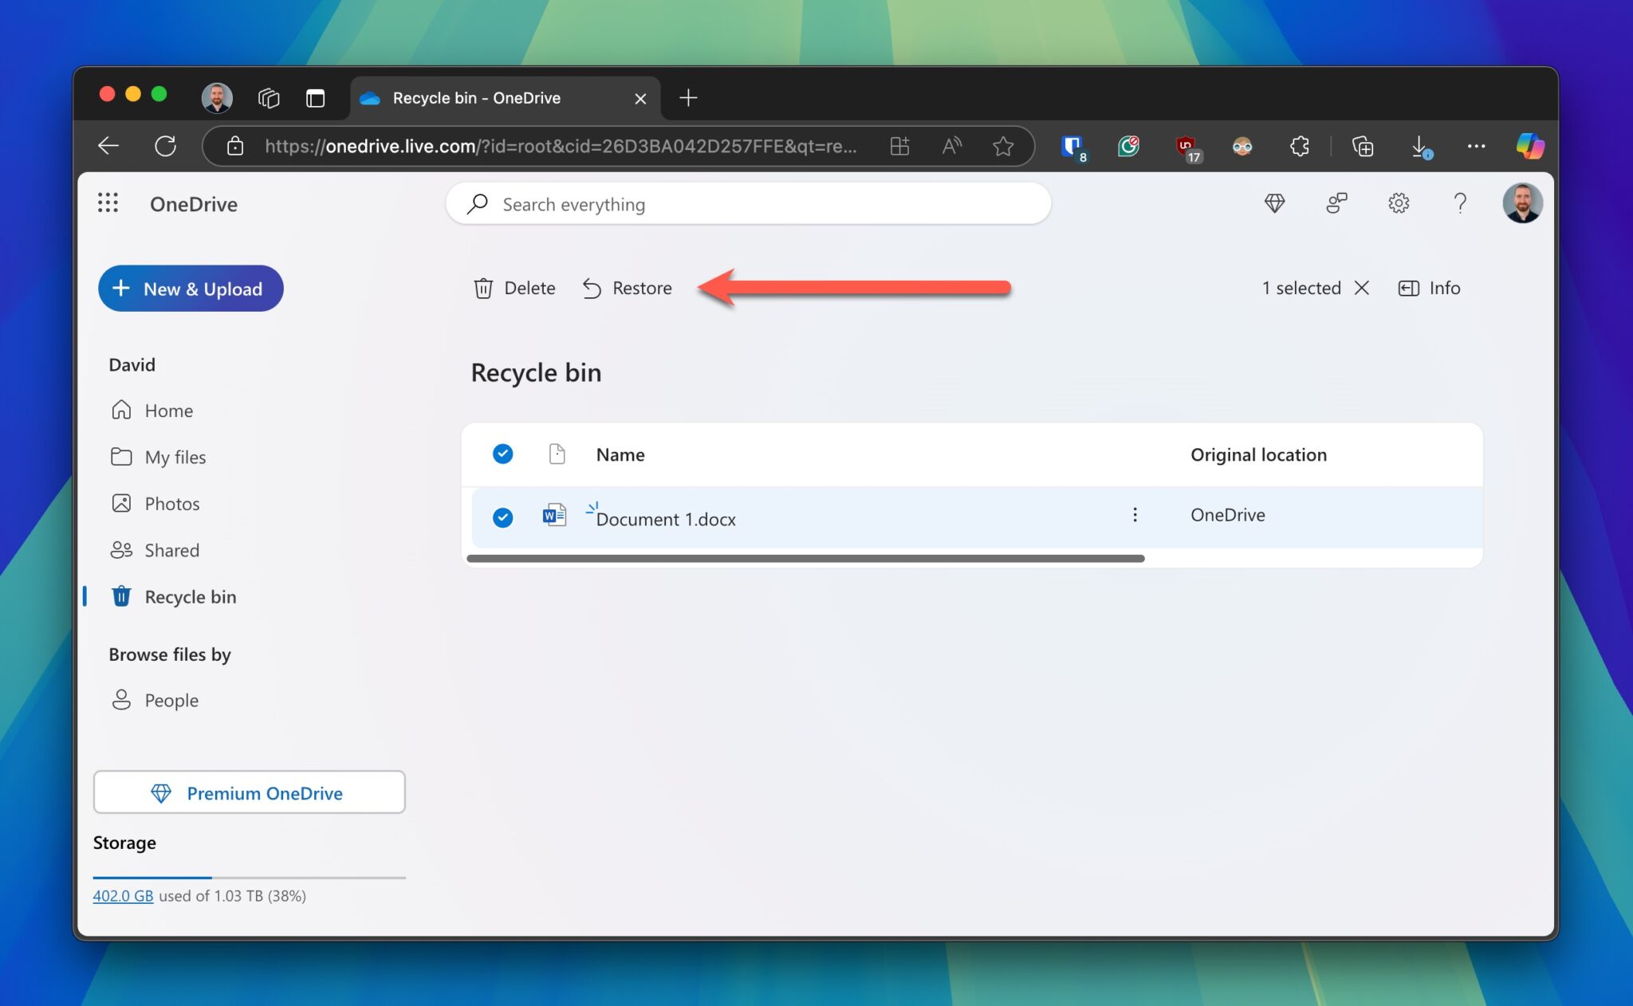Switch to the Recycle bin - OneDrive tab
Screen dimensions: 1633x1006
477,97
